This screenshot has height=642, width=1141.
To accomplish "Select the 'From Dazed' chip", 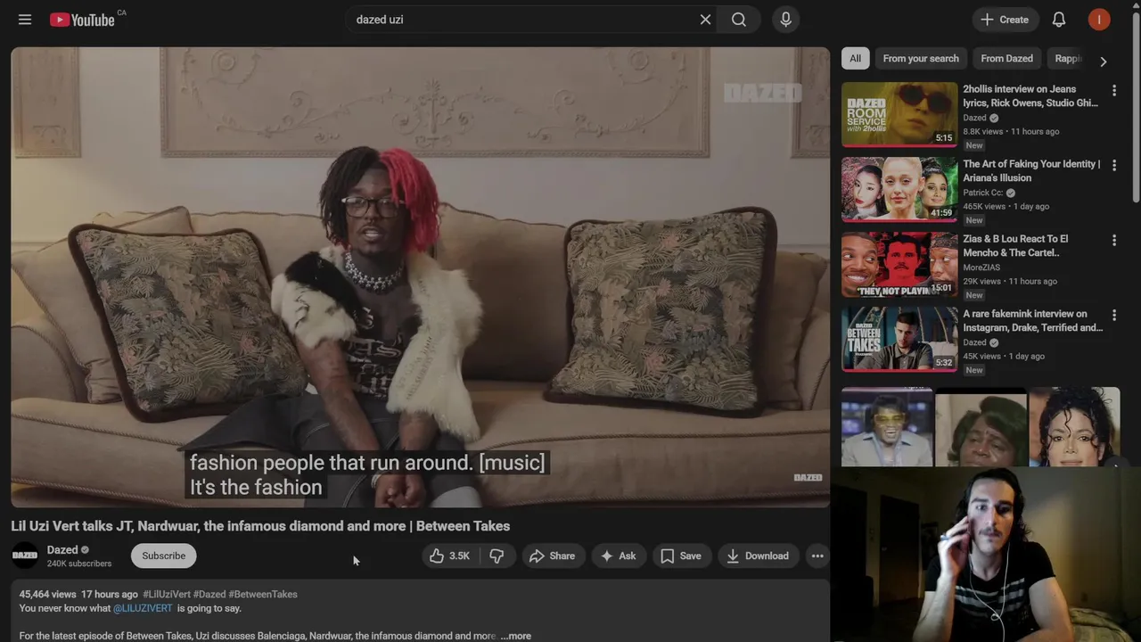I will point(1006,59).
